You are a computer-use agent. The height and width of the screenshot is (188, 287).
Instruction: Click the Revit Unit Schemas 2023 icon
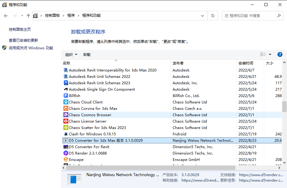coord(66,83)
